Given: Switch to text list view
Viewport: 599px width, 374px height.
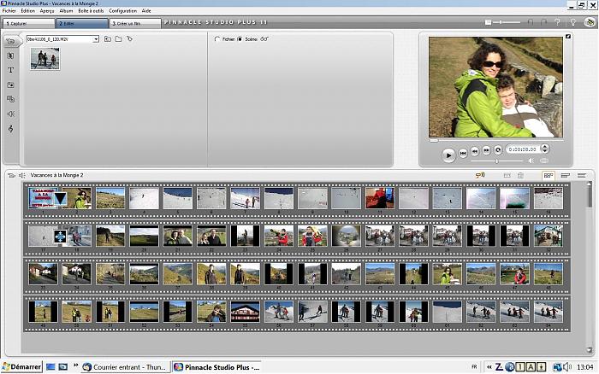Looking at the screenshot, I should tap(581, 175).
